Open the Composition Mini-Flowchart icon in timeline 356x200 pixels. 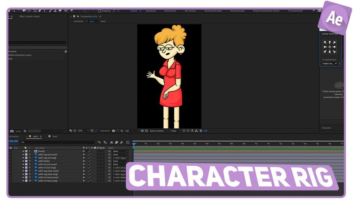[99, 143]
